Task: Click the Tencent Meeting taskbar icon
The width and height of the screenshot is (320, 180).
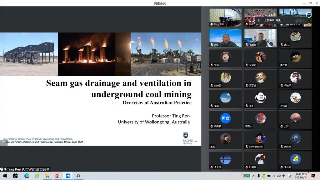Action: click(68, 176)
